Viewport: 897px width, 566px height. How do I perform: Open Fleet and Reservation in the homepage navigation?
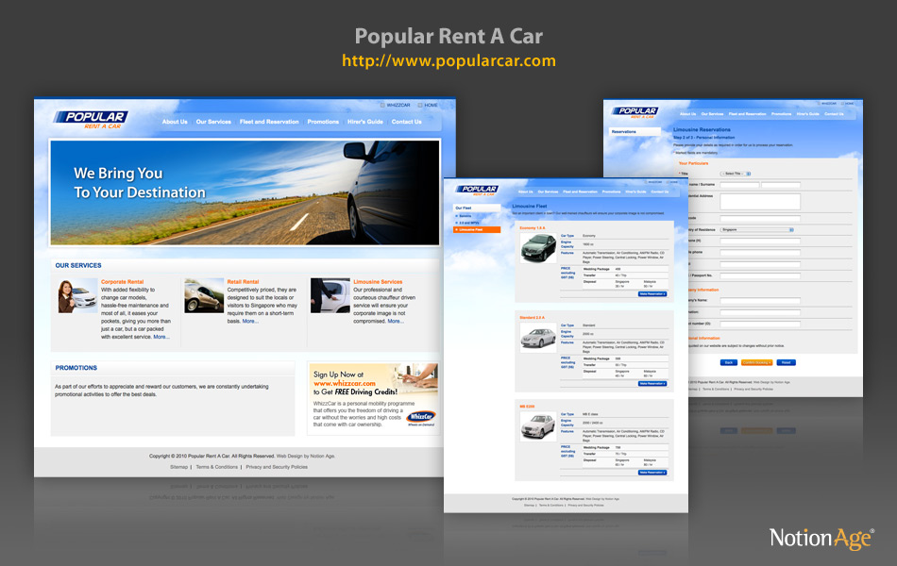[x=269, y=122]
